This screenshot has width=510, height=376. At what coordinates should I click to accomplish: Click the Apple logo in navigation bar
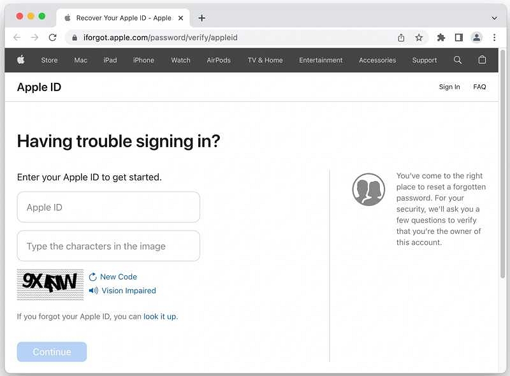(x=20, y=60)
